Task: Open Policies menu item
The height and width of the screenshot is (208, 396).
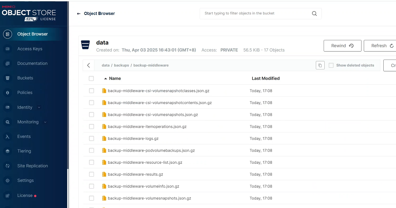Action: coord(25,93)
